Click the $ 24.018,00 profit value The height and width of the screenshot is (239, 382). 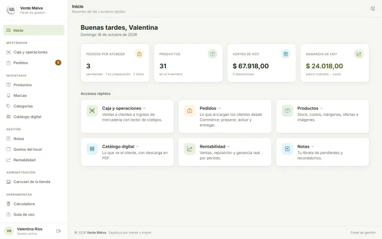[324, 66]
